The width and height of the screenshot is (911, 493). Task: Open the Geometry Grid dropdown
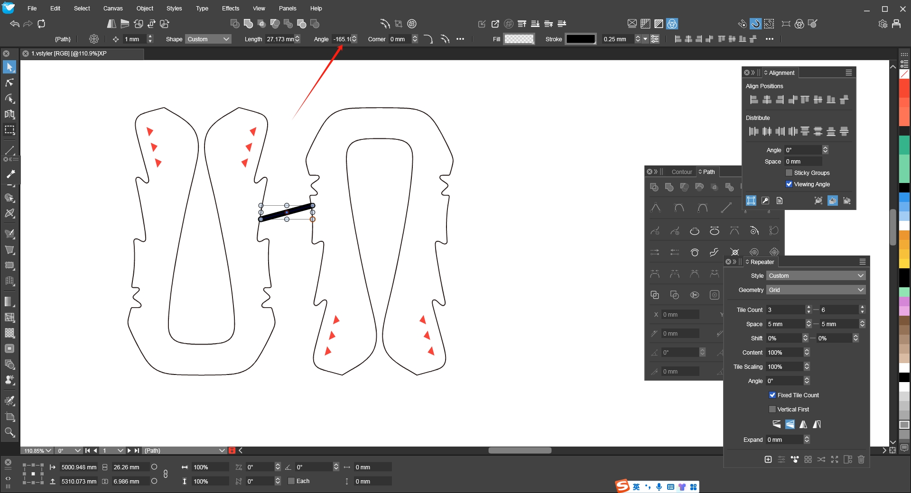[x=816, y=290]
